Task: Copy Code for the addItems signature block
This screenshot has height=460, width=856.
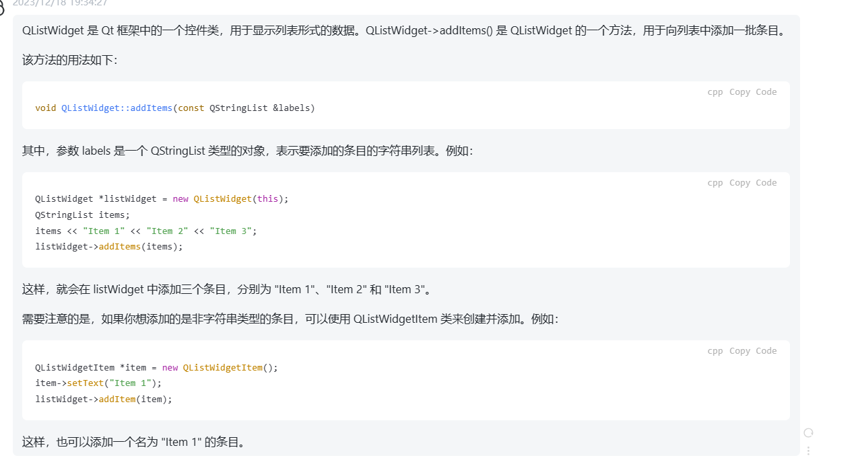Action: pyautogui.click(x=753, y=92)
